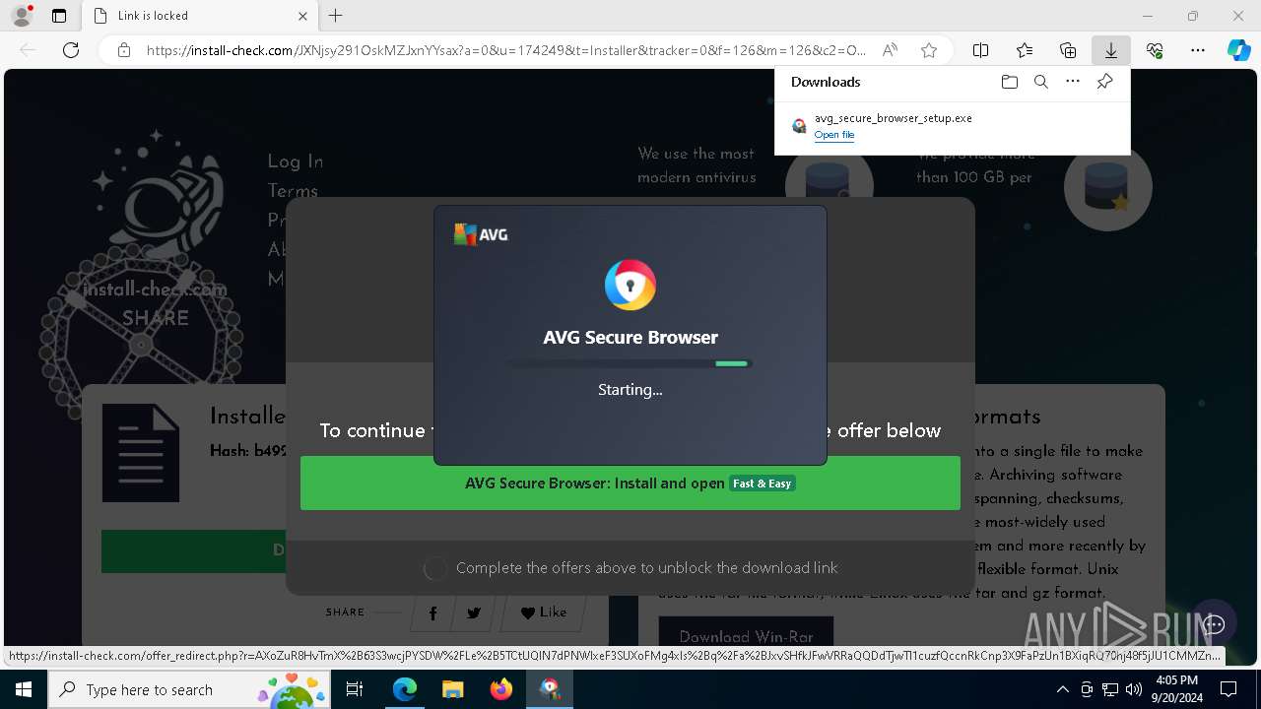Click the address bar URL
This screenshot has height=709, width=1261.
[x=506, y=50]
